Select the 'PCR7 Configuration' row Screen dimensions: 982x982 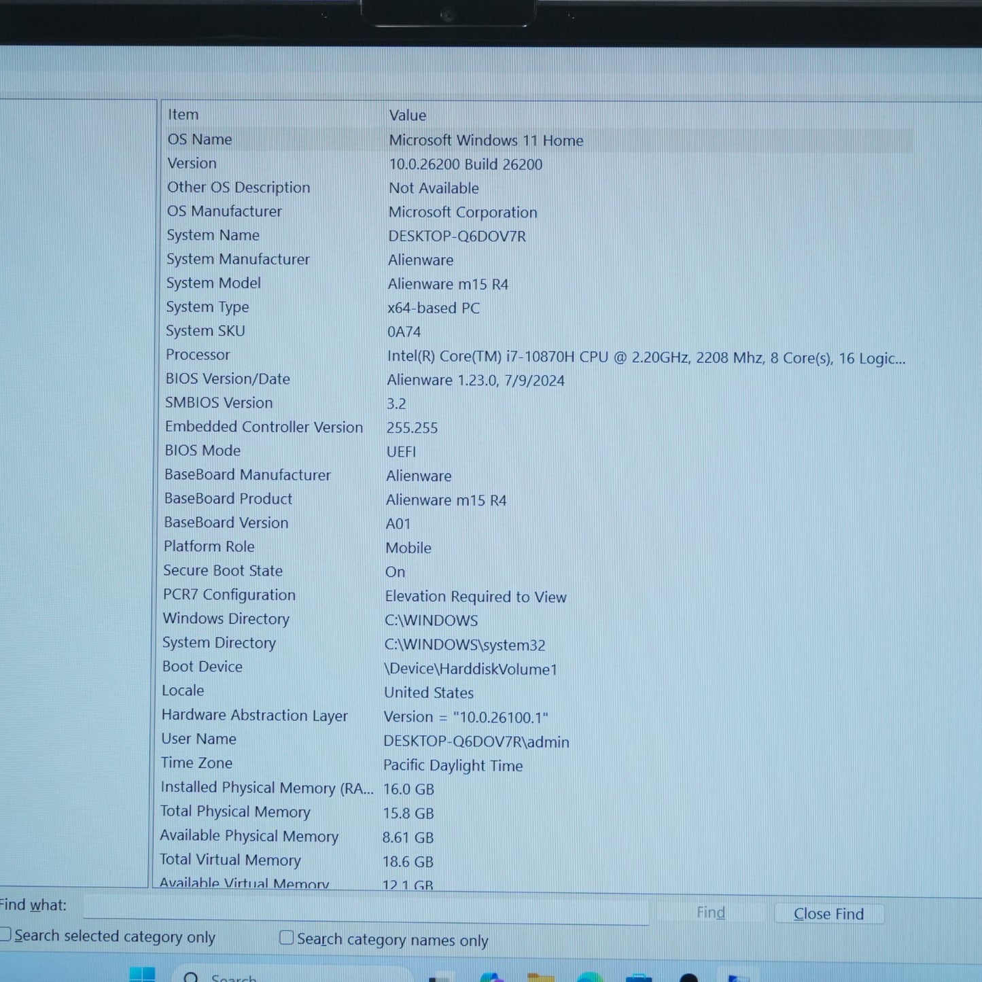(229, 595)
